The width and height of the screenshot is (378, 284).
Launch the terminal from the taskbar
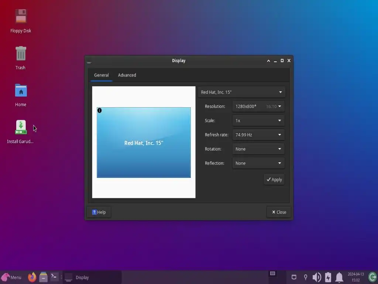(55, 277)
